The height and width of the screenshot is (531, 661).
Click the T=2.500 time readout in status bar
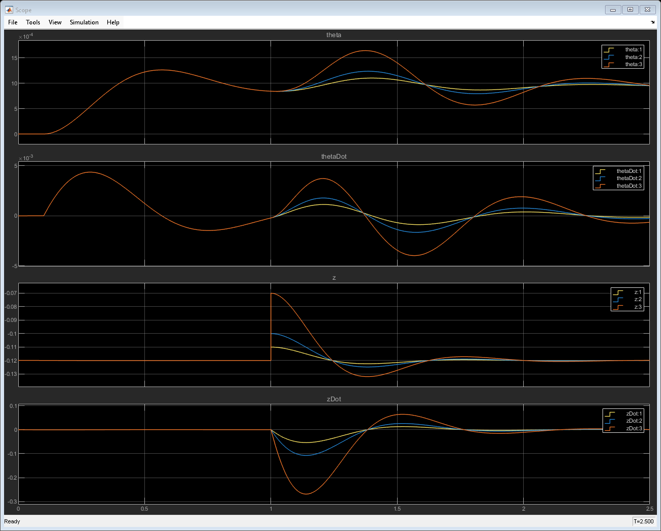(644, 521)
